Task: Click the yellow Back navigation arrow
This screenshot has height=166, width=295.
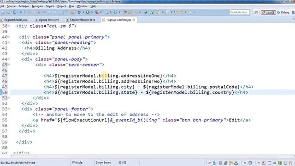Action: pyautogui.click(x=181, y=12)
